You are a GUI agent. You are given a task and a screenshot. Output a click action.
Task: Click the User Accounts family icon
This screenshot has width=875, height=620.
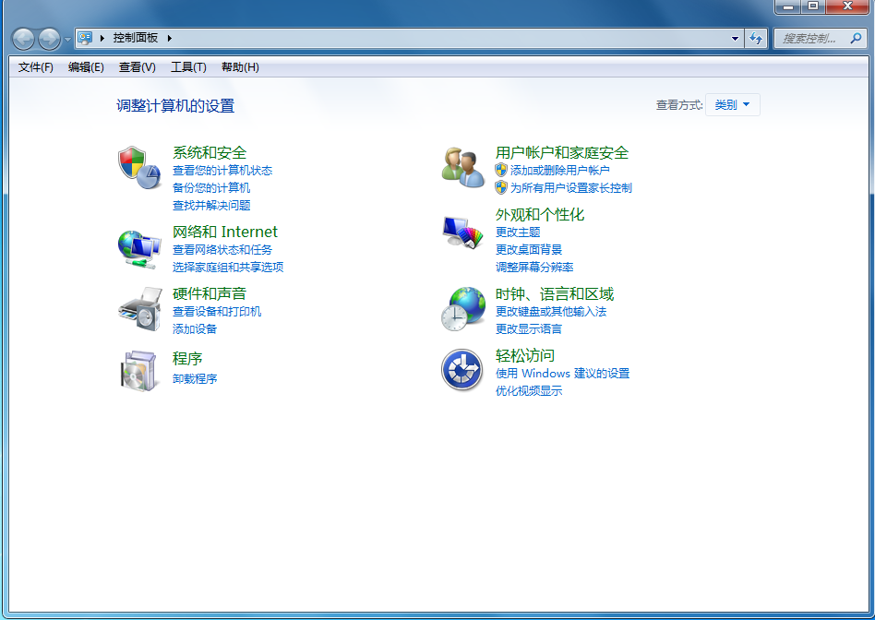(x=461, y=166)
